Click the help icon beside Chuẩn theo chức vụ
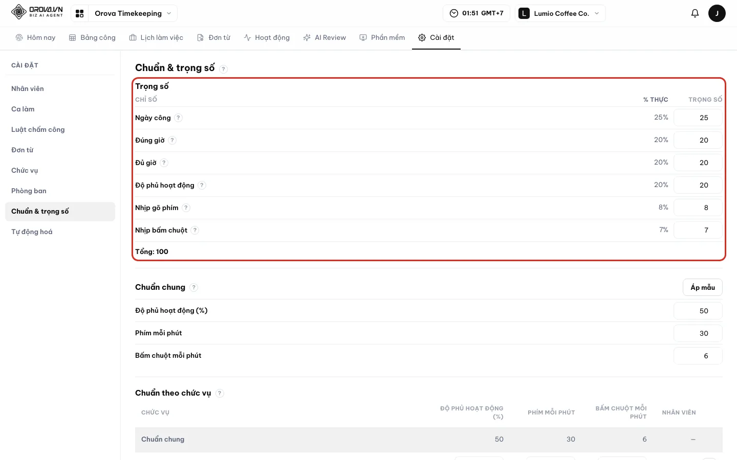The height and width of the screenshot is (460, 737). (x=220, y=393)
